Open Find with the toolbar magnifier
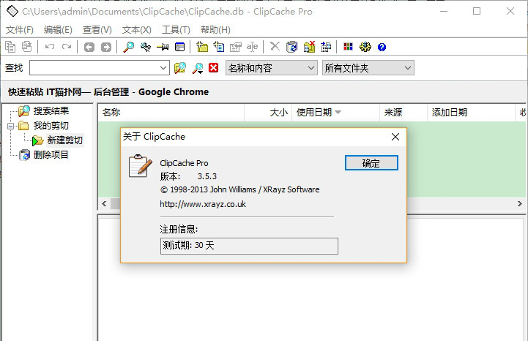This screenshot has height=354, width=528. (129, 47)
